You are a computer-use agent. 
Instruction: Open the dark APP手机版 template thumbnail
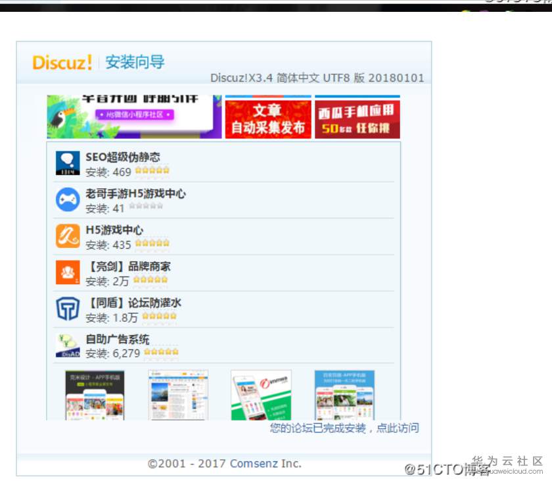[95, 395]
